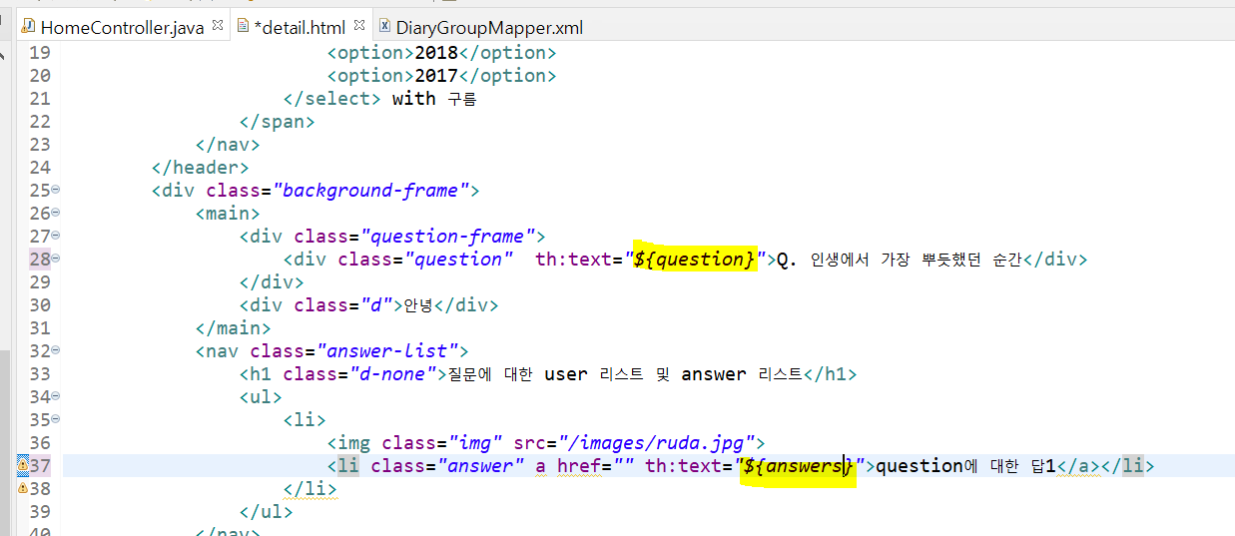The image size is (1235, 536).
Task: Click the </ul> closing tag on line 39
Action: (267, 511)
